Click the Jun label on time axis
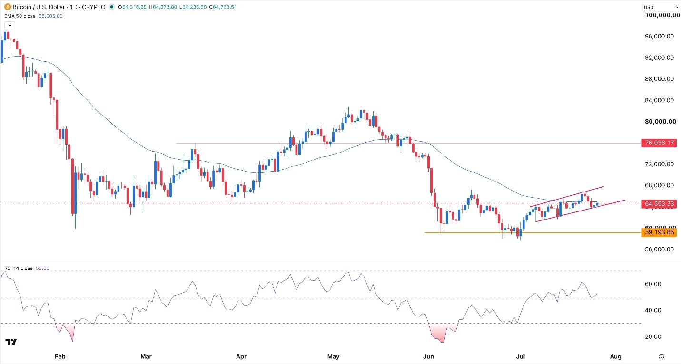Image resolution: width=681 pixels, height=364 pixels. pos(429,356)
